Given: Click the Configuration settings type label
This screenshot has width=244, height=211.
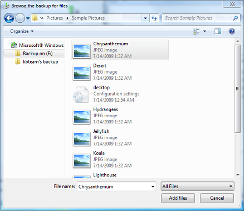Looking at the screenshot, I should (x=116, y=94).
